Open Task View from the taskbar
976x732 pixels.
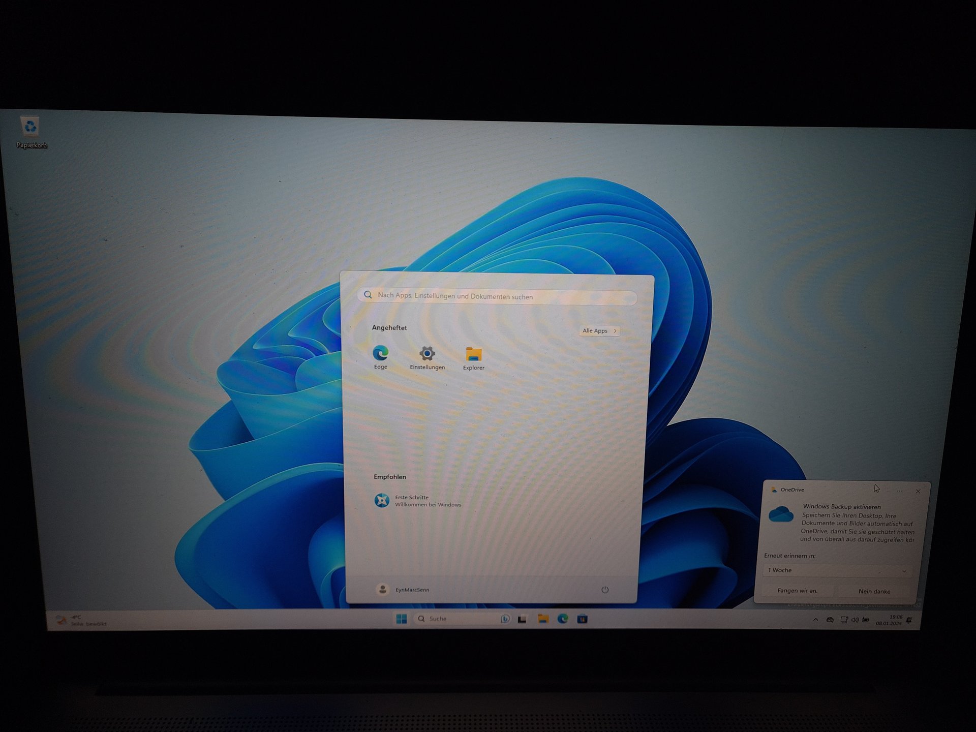pyautogui.click(x=522, y=619)
